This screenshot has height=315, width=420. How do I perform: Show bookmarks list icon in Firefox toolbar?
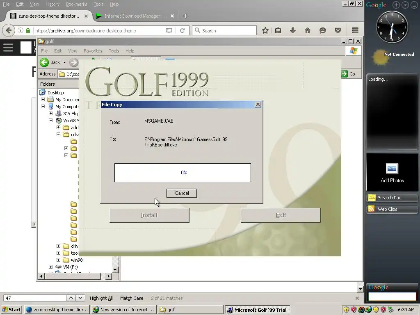pos(278,30)
